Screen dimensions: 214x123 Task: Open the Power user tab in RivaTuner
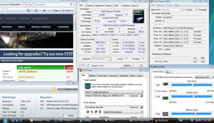(x=102, y=75)
